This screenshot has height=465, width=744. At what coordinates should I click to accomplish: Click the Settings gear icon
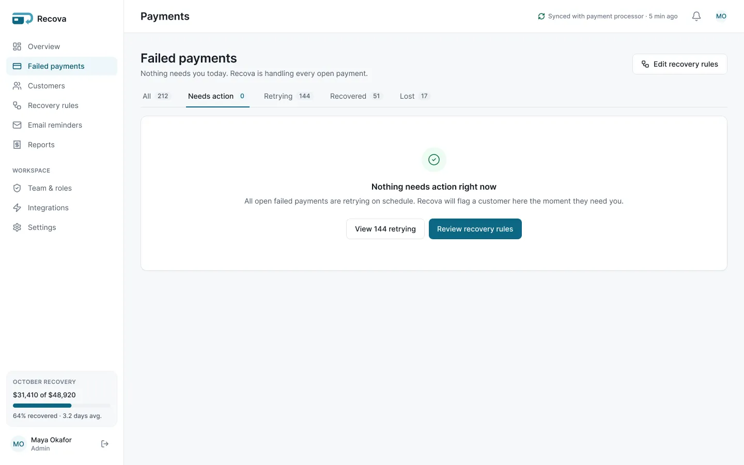[x=17, y=227]
